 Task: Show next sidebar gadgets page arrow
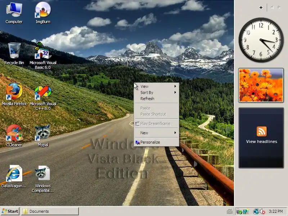[279, 8]
